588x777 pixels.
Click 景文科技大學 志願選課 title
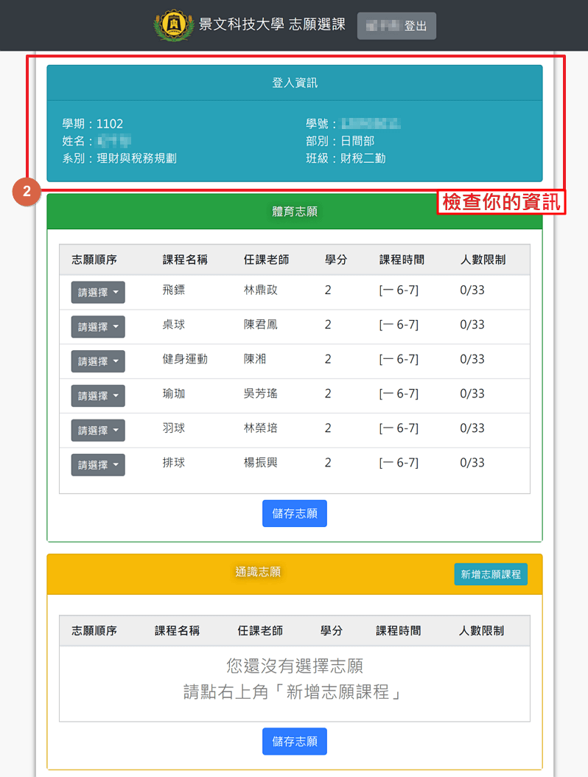coord(272,25)
